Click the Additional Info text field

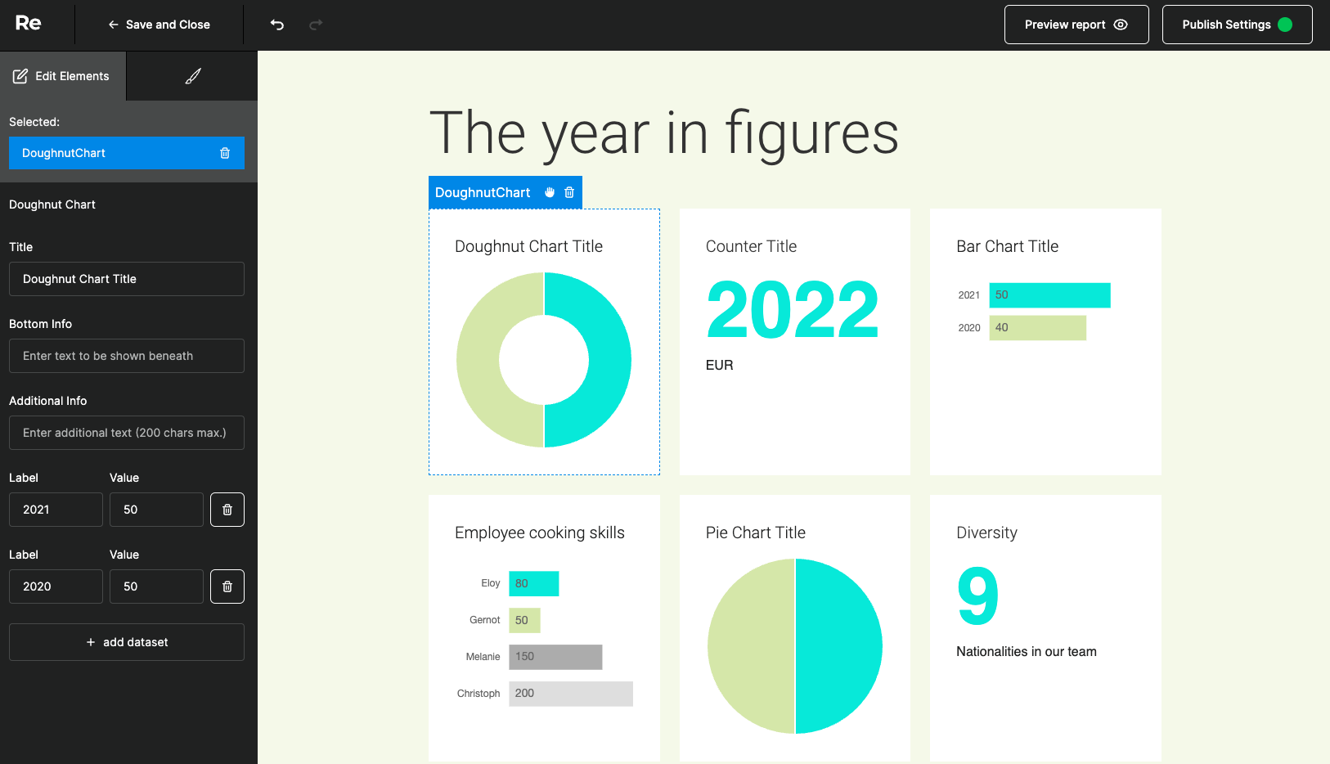coord(127,433)
